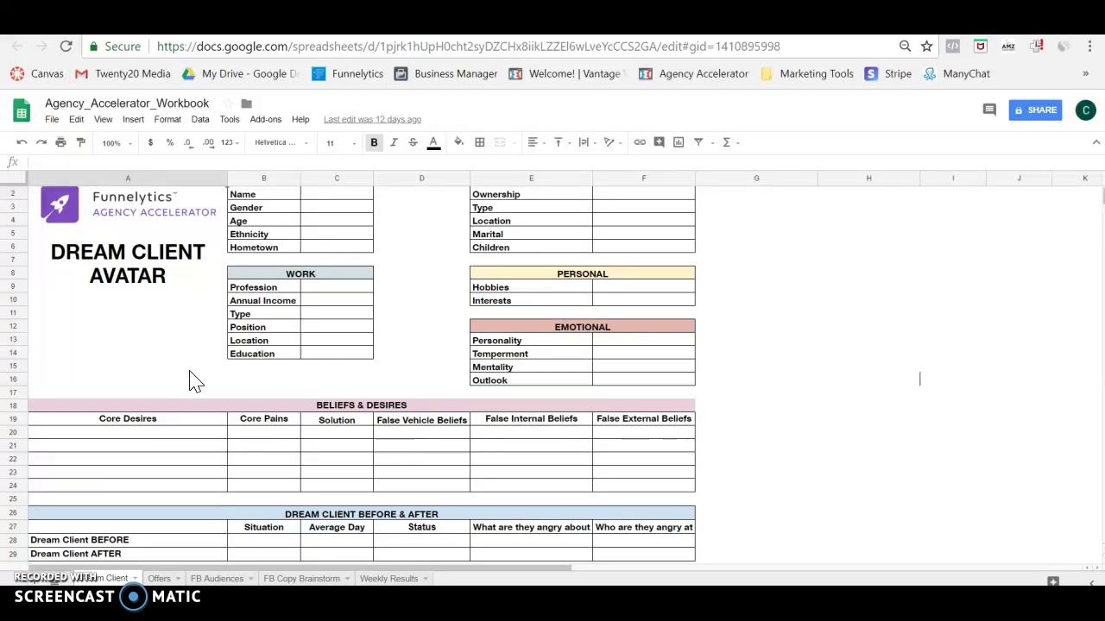Format as percent icon
1105x621 pixels.
169,142
